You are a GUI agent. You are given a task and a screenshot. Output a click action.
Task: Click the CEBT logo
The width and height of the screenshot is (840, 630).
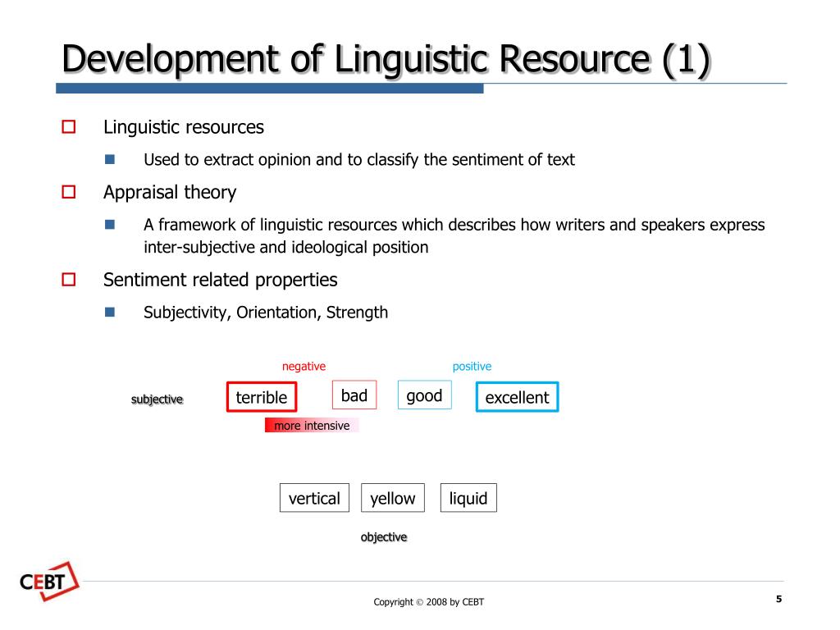coord(49,582)
